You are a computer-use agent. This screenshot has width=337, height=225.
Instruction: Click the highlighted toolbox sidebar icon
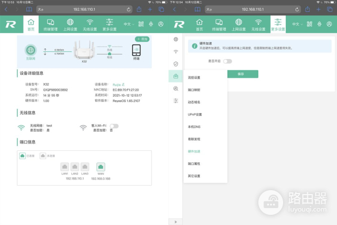(176, 76)
